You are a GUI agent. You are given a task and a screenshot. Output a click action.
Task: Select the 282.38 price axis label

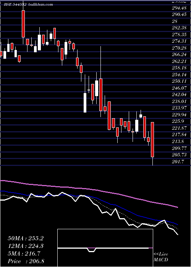pyautogui.click(x=179, y=28)
